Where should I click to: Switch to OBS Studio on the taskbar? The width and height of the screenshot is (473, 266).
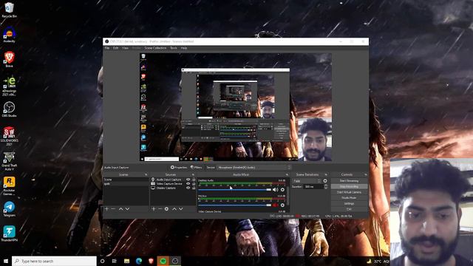[x=175, y=261]
